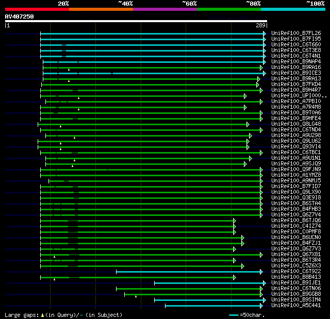Click the AV407250 query name
Screen dimensions: 330x319
(x=20, y=16)
